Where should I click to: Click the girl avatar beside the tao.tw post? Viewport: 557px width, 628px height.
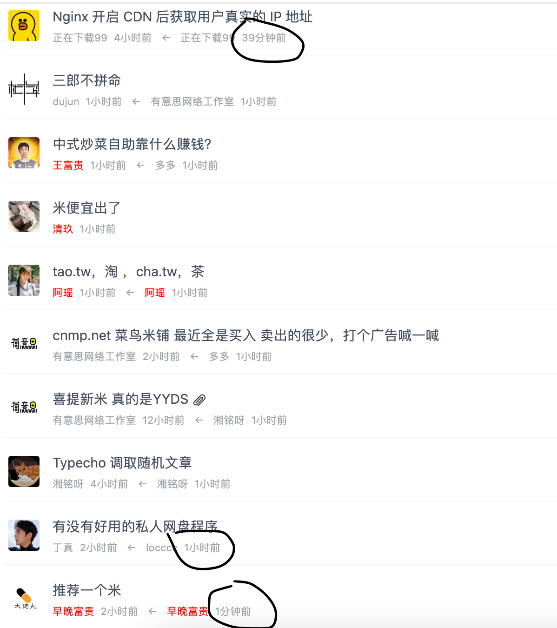coord(24,280)
